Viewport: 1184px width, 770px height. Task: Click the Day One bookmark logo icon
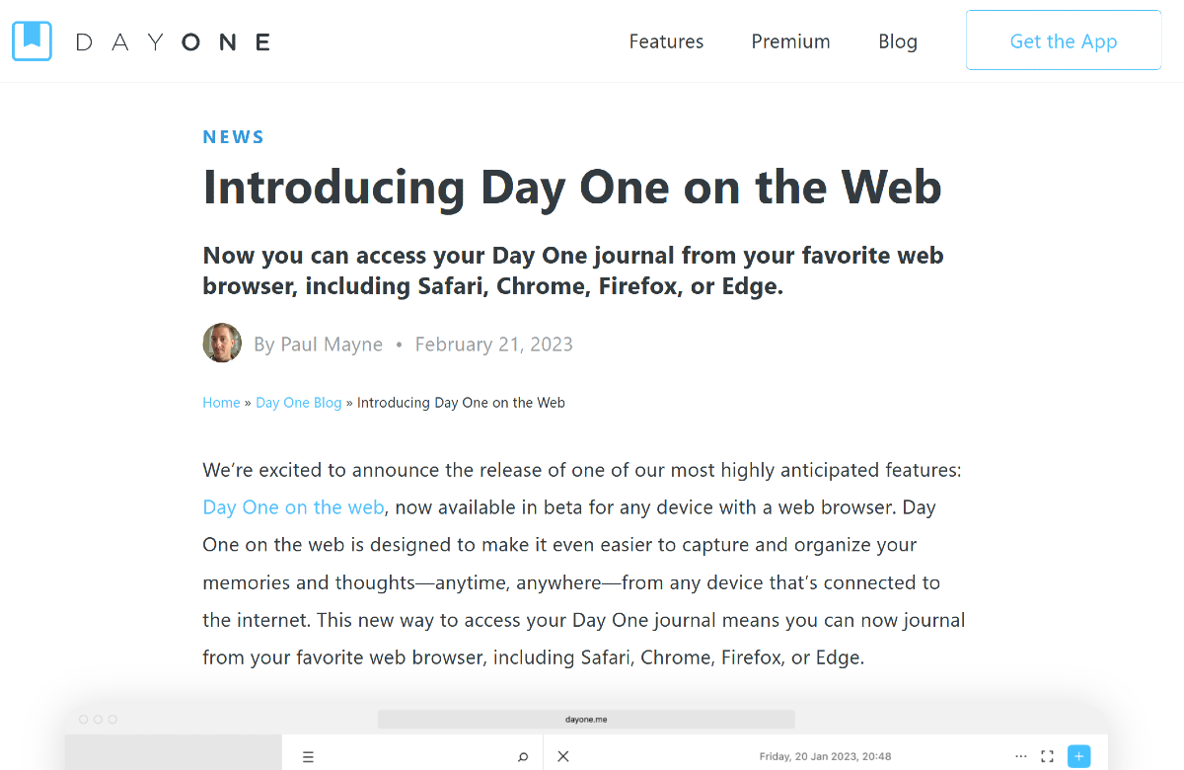click(x=32, y=40)
